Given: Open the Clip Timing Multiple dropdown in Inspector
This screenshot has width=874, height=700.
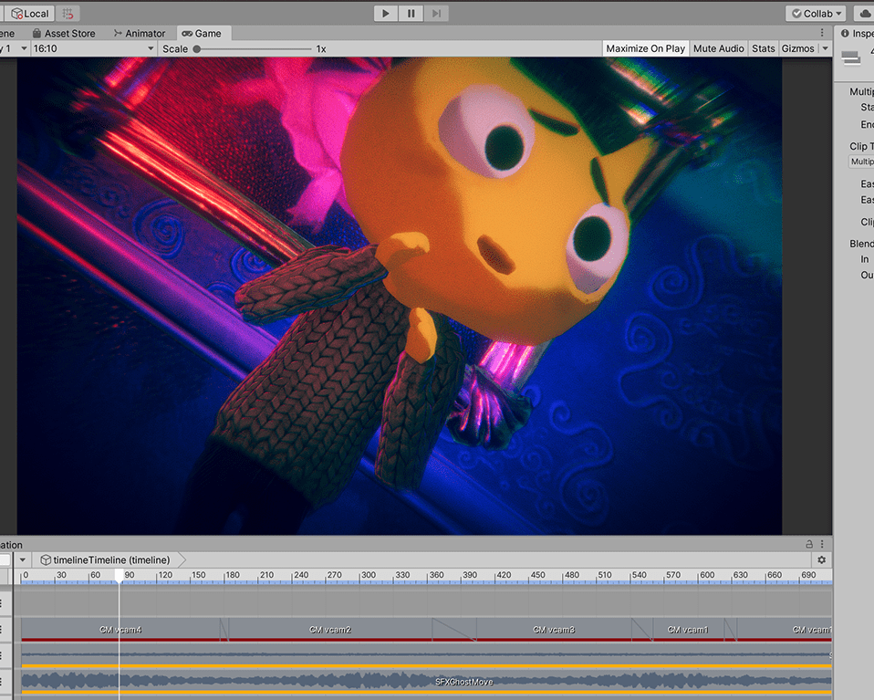Looking at the screenshot, I should 861,162.
